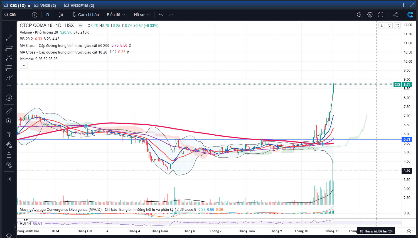The width and height of the screenshot is (418, 238).
Task: Move pane down with arrow button
Action: [382, 26]
